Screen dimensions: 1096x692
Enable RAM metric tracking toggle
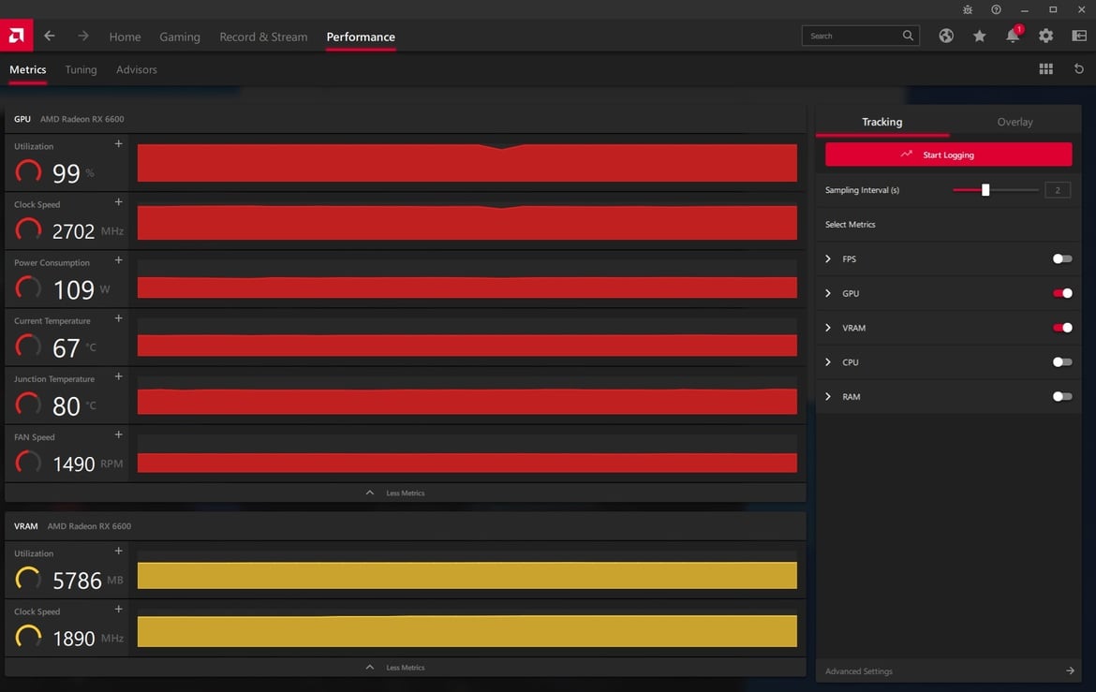(x=1061, y=396)
